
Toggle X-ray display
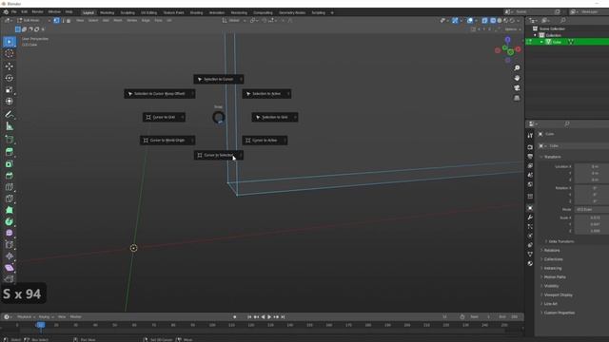(484, 20)
